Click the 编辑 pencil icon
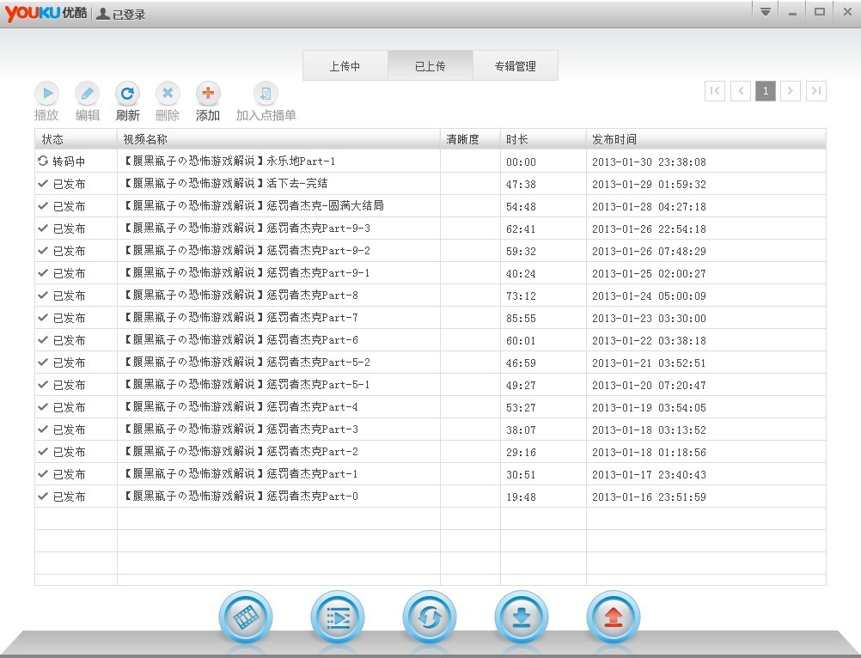861x658 pixels. (x=88, y=94)
